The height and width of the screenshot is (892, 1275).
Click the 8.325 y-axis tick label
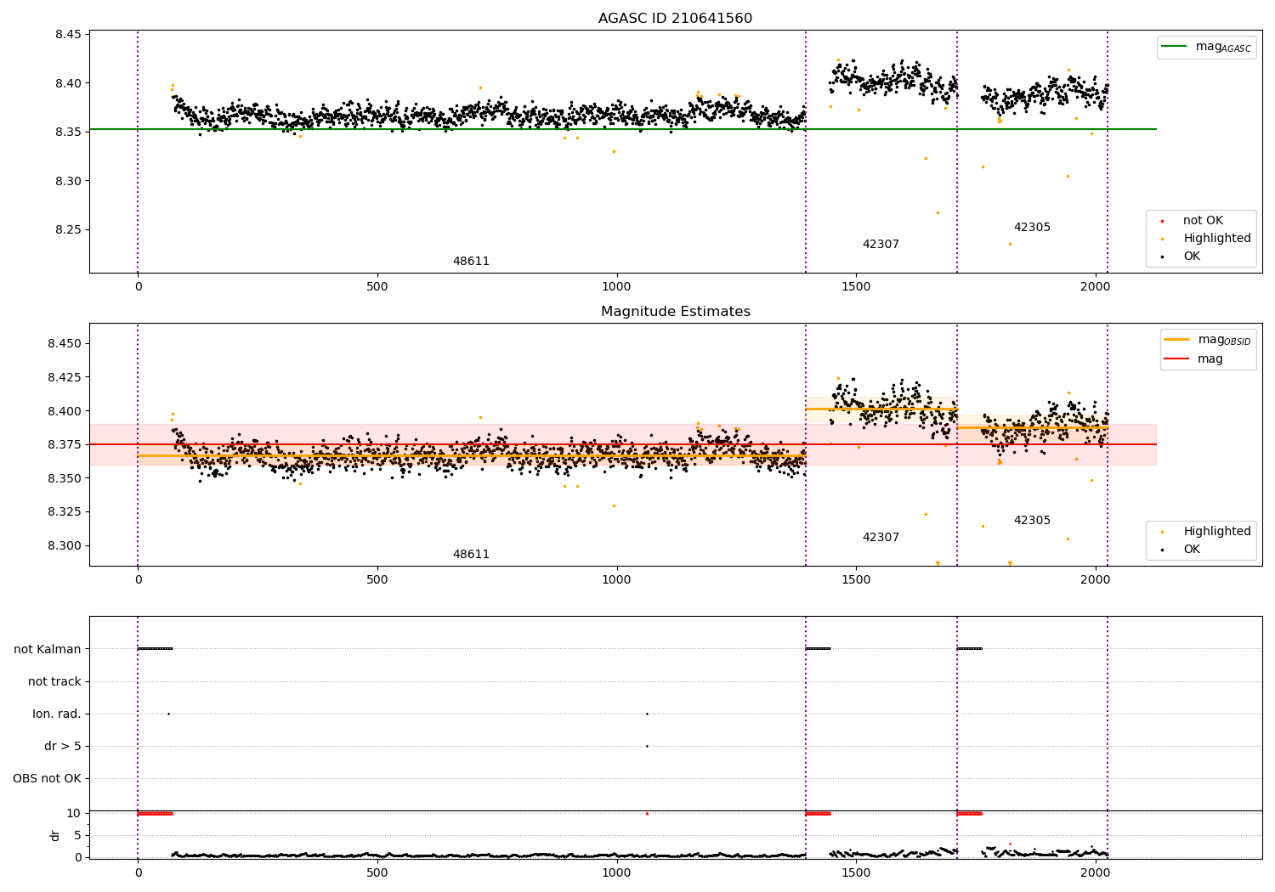pyautogui.click(x=65, y=512)
